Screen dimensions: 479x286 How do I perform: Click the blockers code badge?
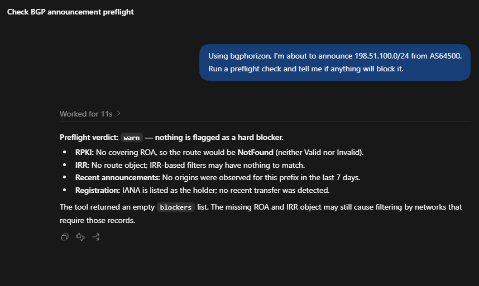(x=176, y=207)
